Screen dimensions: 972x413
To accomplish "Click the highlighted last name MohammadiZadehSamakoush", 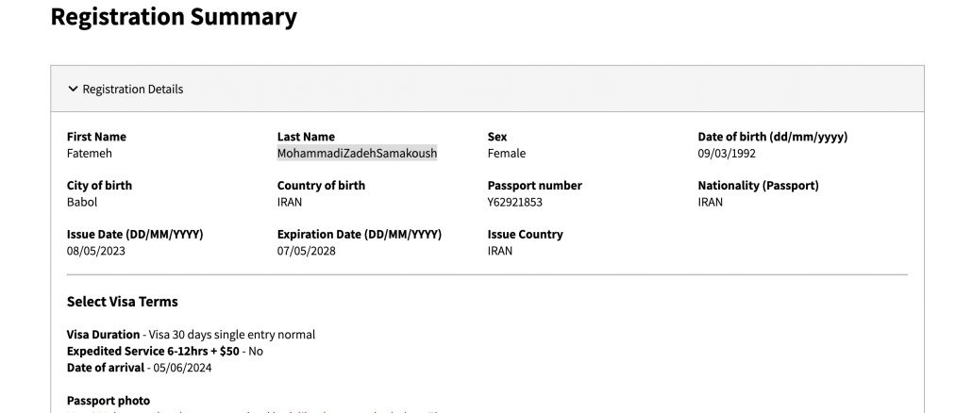I will 357,154.
